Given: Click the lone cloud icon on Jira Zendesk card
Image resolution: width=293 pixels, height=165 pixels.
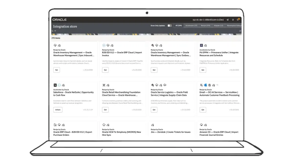Looking at the screenshot, I should 153,125.
